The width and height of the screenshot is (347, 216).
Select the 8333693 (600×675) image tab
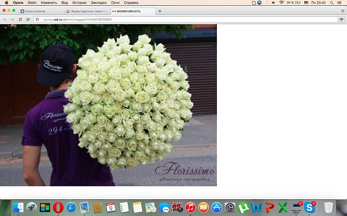[133, 12]
